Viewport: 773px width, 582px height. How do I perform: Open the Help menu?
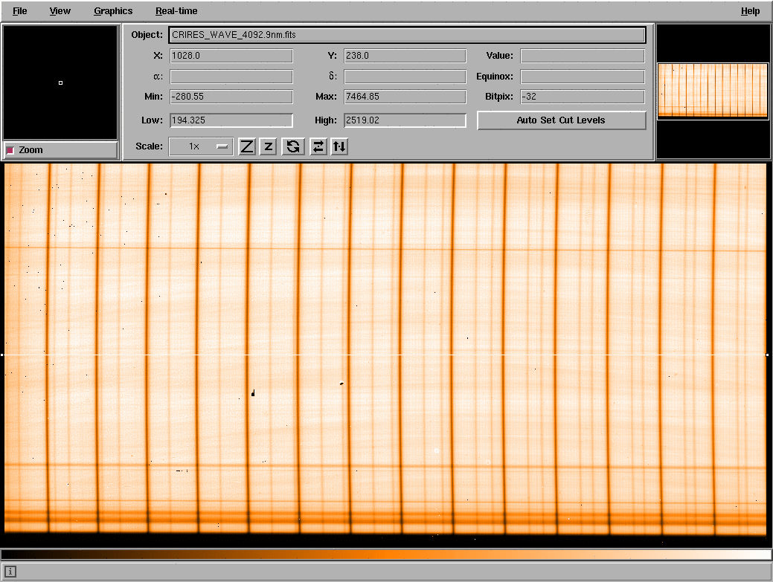coord(750,11)
